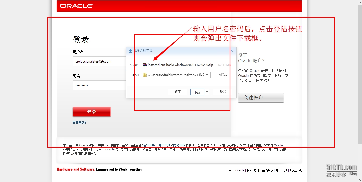Click the 52.41MB file size text
Screen dimensions: 362x182
[224, 65]
